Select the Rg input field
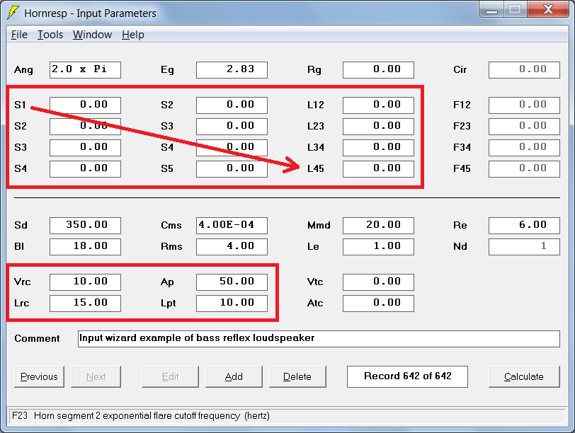The width and height of the screenshot is (575, 433). coord(378,70)
